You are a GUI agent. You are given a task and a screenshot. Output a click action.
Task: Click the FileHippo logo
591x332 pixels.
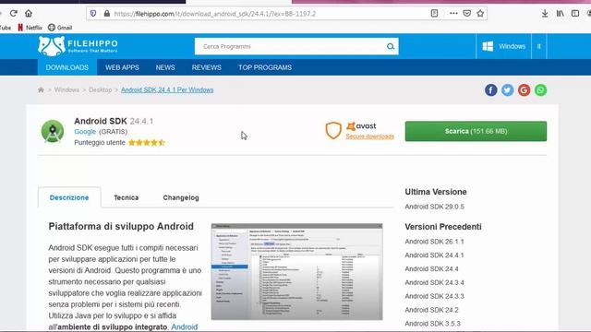(78, 46)
